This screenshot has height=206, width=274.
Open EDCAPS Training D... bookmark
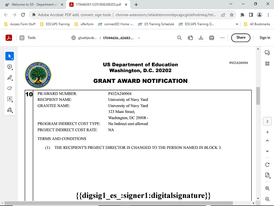coord(196,24)
